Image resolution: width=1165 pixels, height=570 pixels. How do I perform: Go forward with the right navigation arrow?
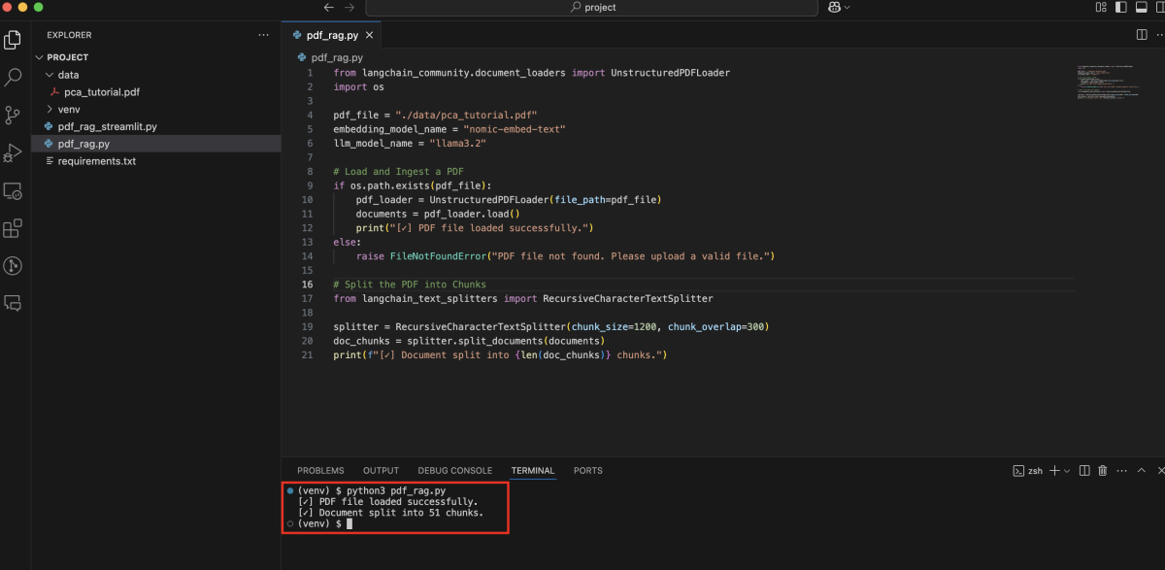[350, 7]
